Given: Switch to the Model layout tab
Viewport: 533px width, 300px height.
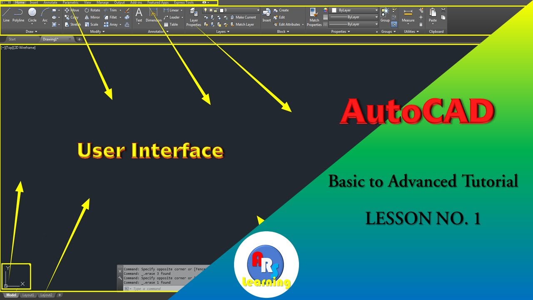Looking at the screenshot, I should click(11, 295).
